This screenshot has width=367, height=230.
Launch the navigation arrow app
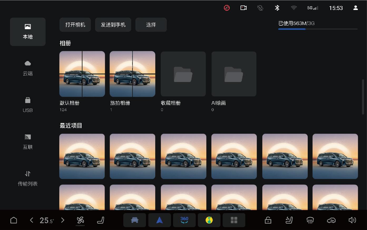[x=159, y=220]
